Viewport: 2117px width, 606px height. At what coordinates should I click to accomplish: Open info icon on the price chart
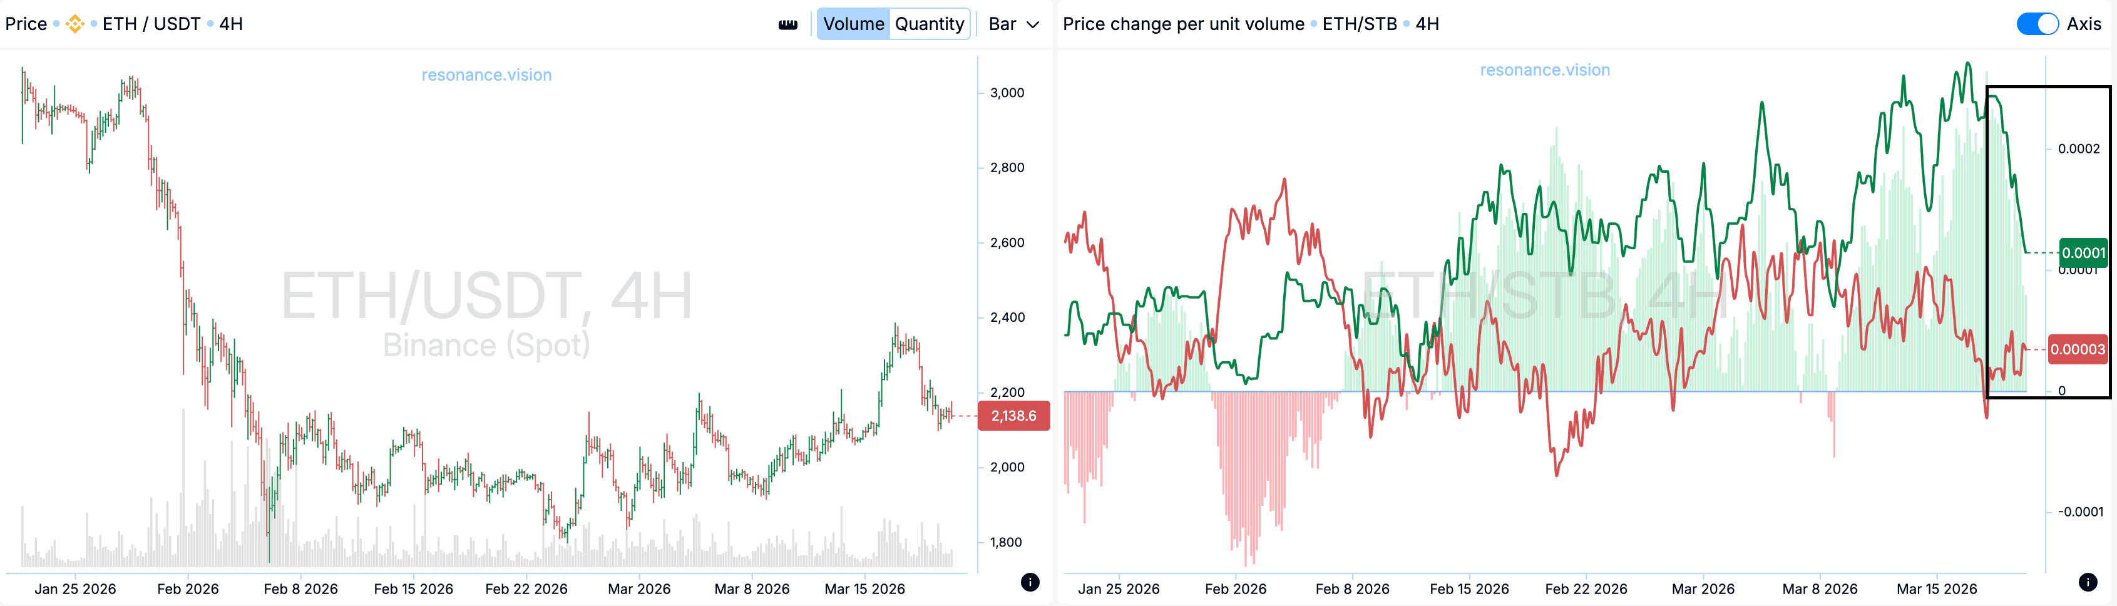(x=1030, y=582)
